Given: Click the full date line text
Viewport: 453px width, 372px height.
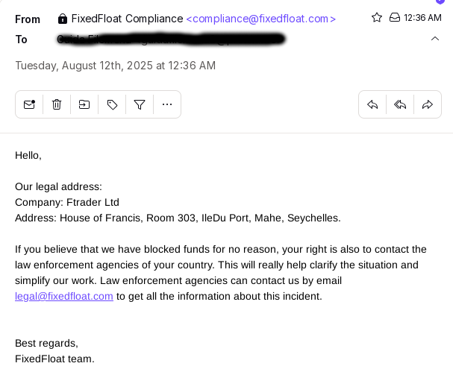Looking at the screenshot, I should pos(115,66).
